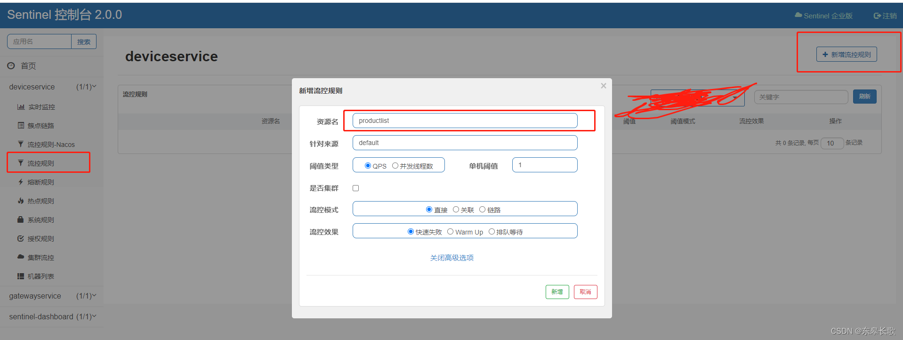
Task: Click the 流控效果 column header
Action: (x=751, y=121)
